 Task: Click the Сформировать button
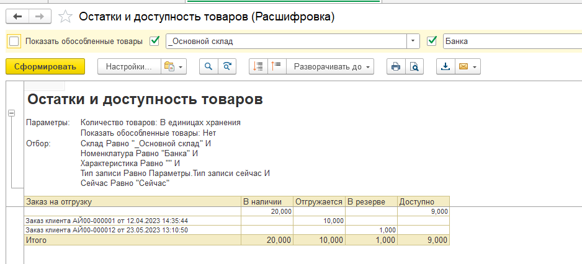pos(45,67)
